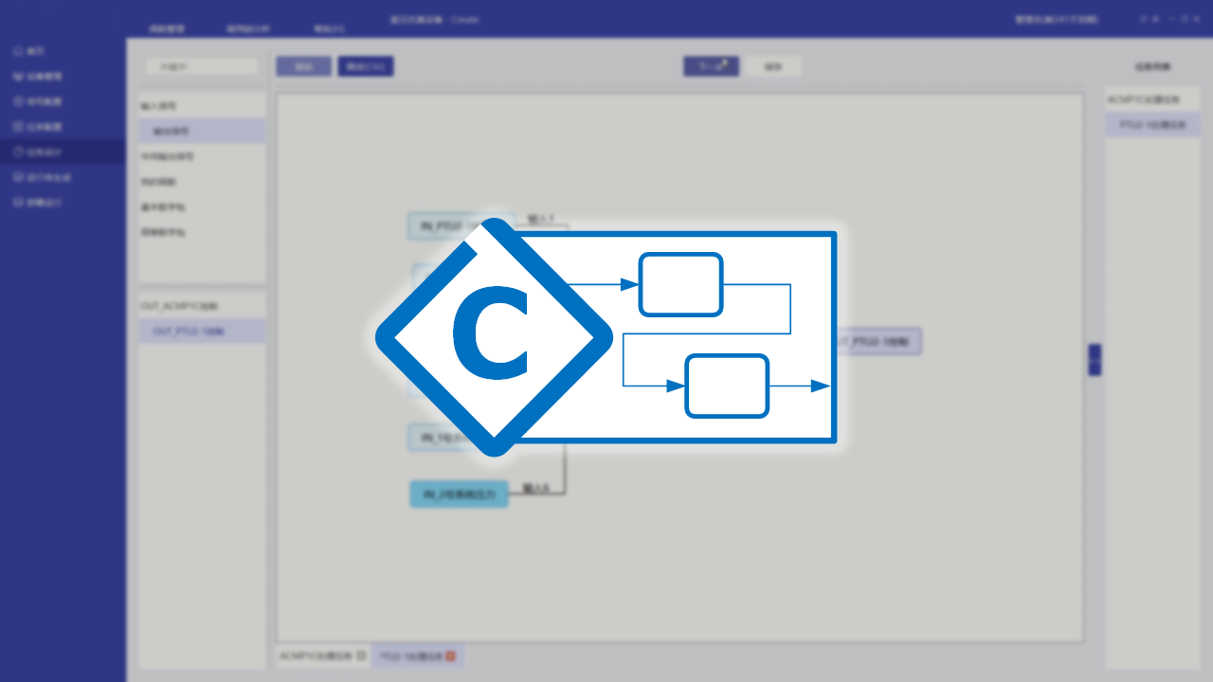Select the bright blue IN_2 node on canvas
This screenshot has height=682, width=1213.
(x=460, y=494)
